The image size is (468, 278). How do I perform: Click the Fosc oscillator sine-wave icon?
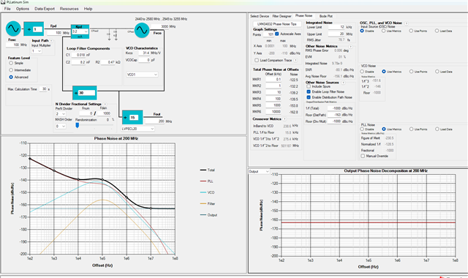[x=13, y=29]
